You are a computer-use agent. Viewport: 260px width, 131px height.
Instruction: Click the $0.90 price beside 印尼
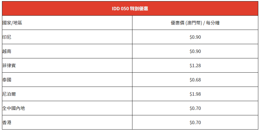(195, 37)
